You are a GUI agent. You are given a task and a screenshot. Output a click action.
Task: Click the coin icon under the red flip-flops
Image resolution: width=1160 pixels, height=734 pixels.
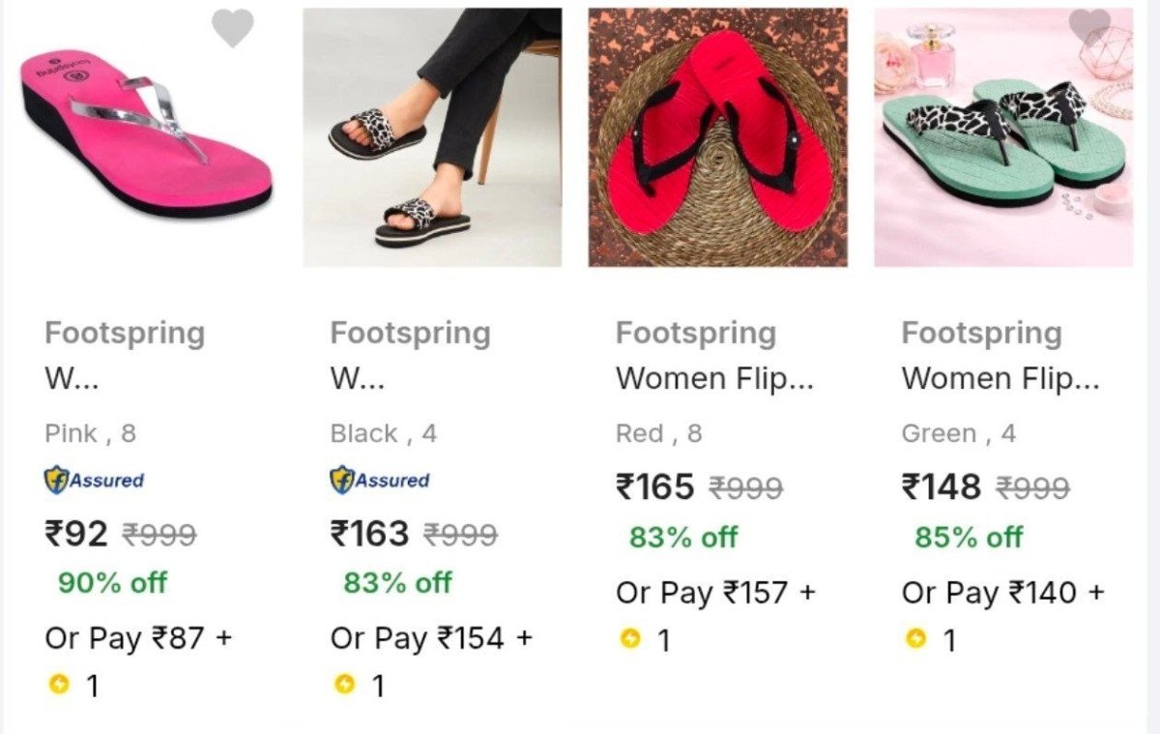pos(630,639)
